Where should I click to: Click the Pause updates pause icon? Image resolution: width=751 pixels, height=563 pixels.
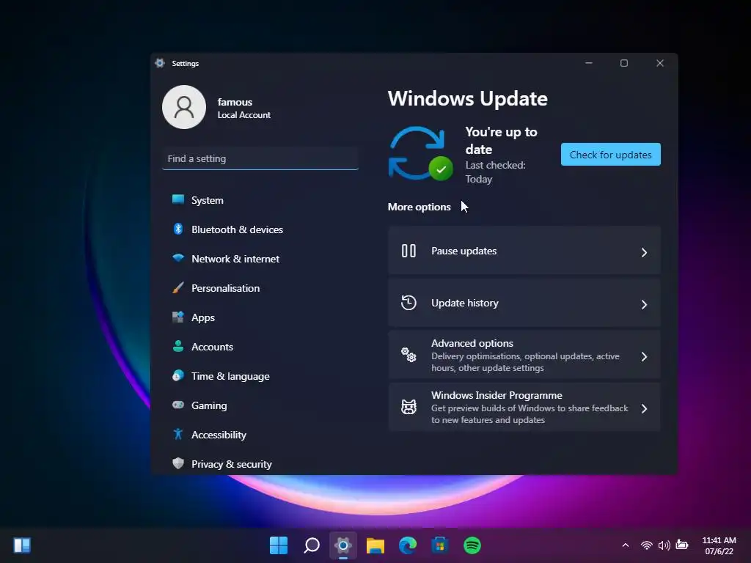click(x=409, y=251)
